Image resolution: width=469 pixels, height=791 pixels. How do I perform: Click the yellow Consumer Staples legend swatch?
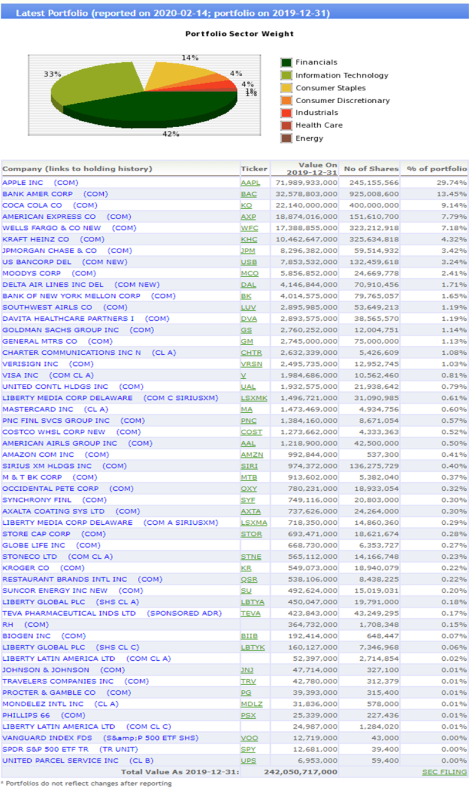(286, 88)
